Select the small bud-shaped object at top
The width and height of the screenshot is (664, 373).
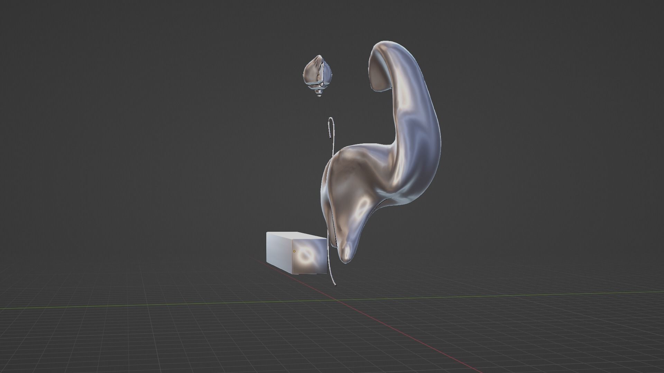(317, 75)
